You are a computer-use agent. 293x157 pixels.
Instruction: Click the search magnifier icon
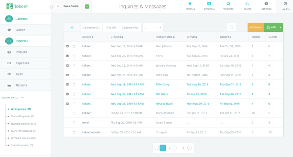pyautogui.click(x=231, y=27)
